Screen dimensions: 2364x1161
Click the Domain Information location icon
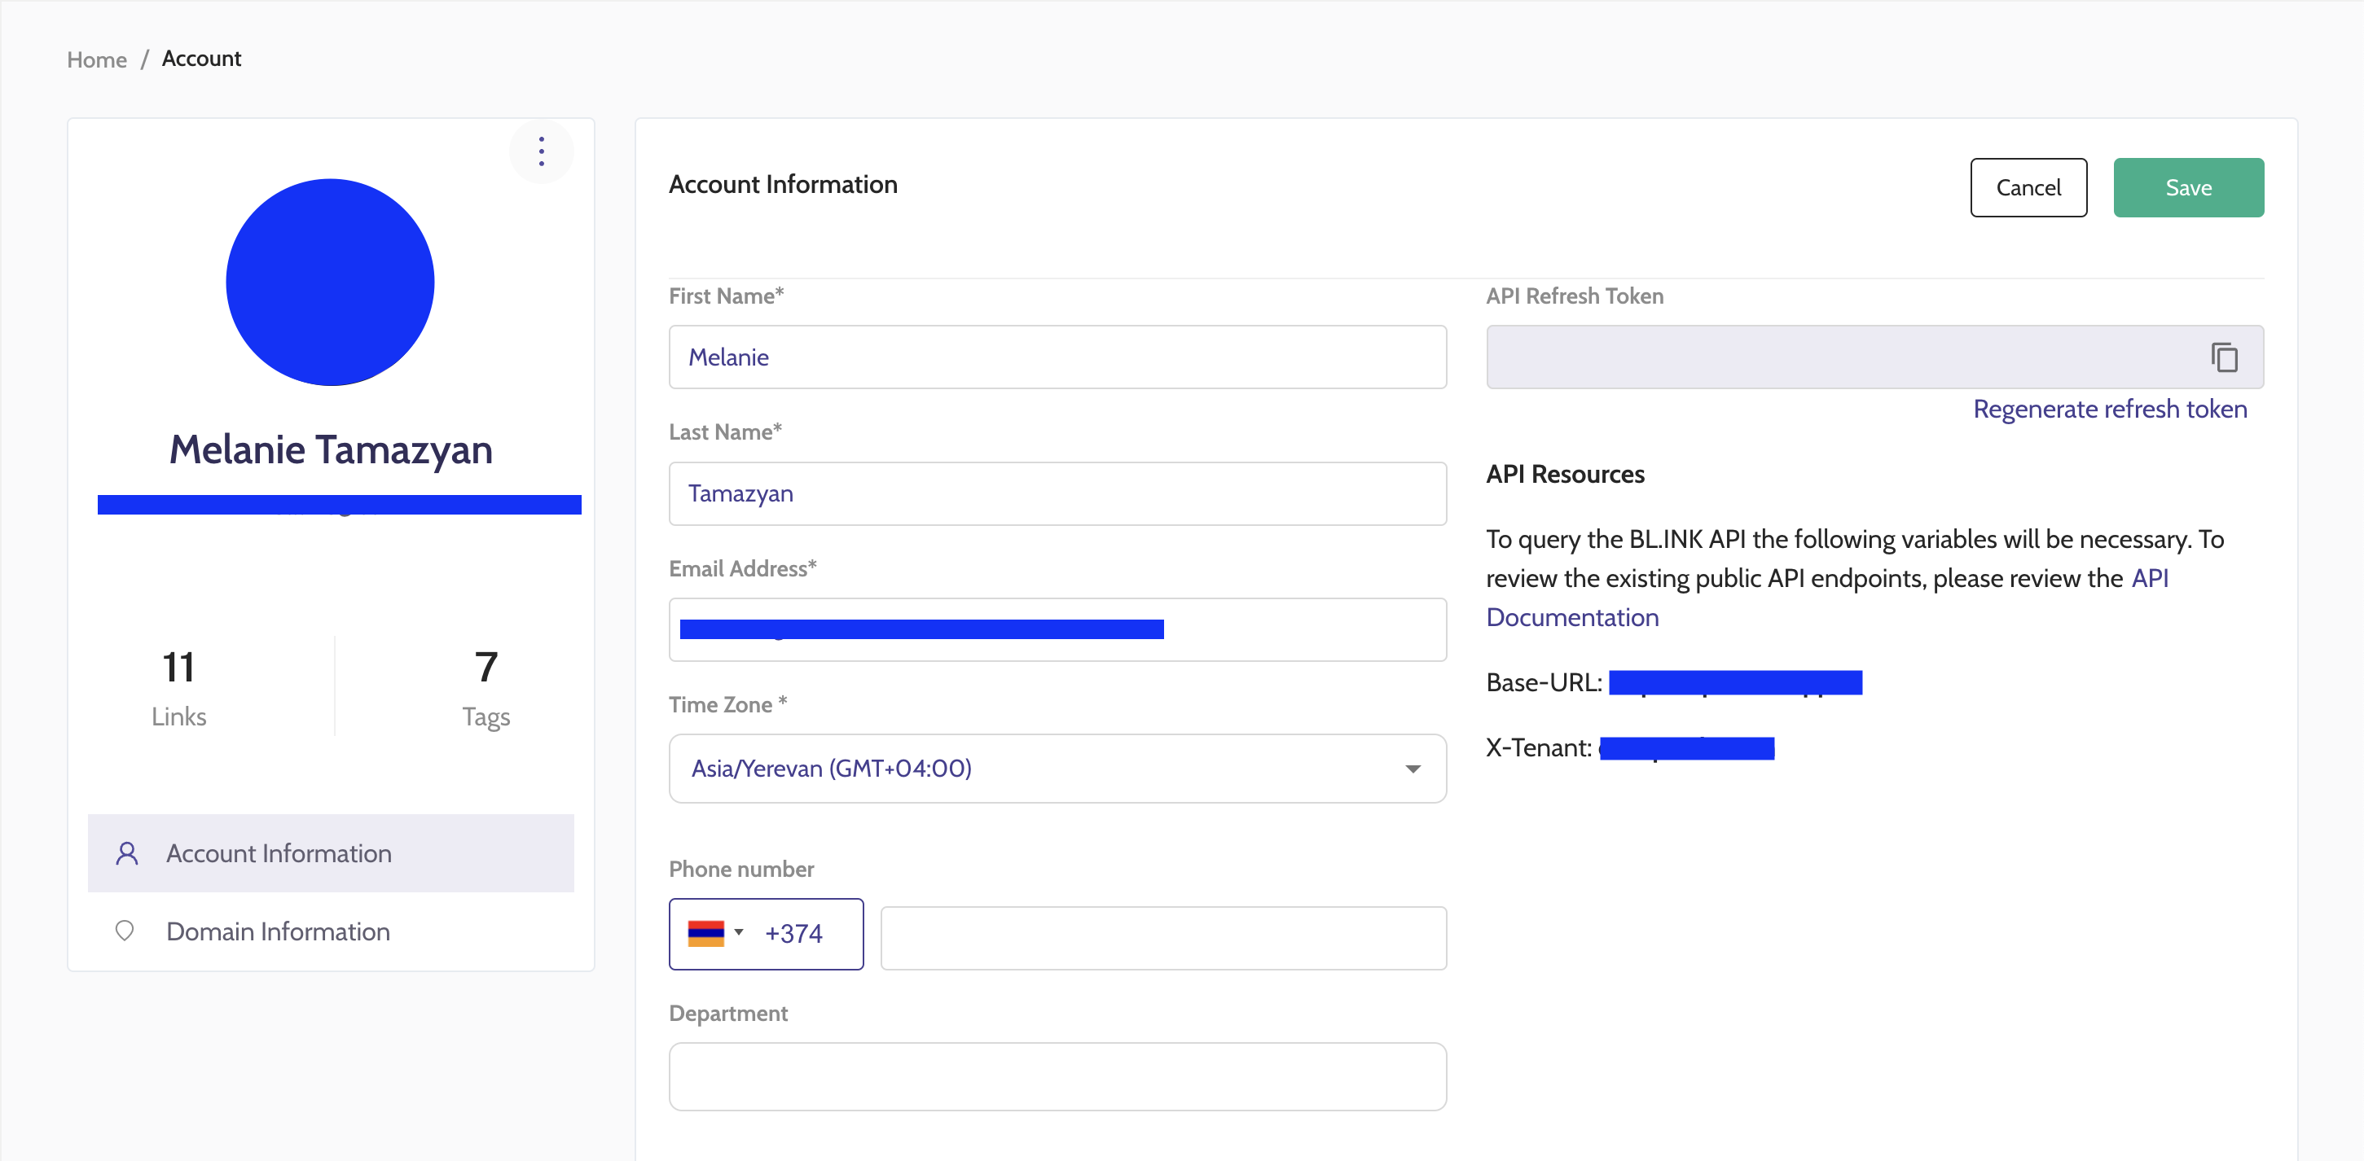pos(125,931)
